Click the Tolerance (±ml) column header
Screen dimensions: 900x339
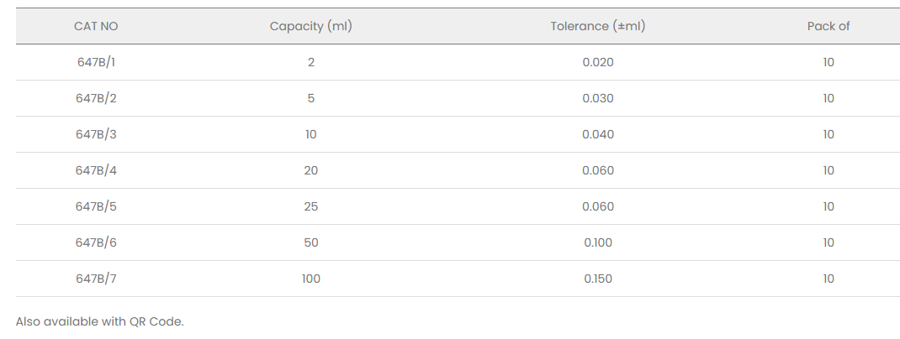pos(597,26)
